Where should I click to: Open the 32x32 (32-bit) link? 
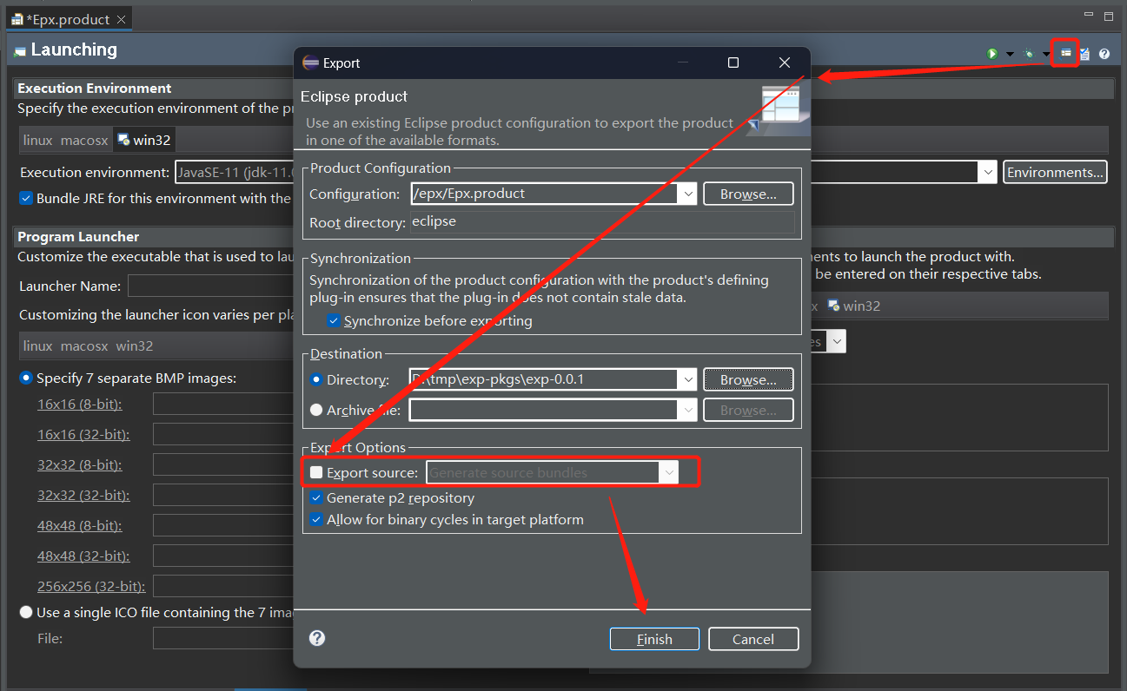point(83,495)
